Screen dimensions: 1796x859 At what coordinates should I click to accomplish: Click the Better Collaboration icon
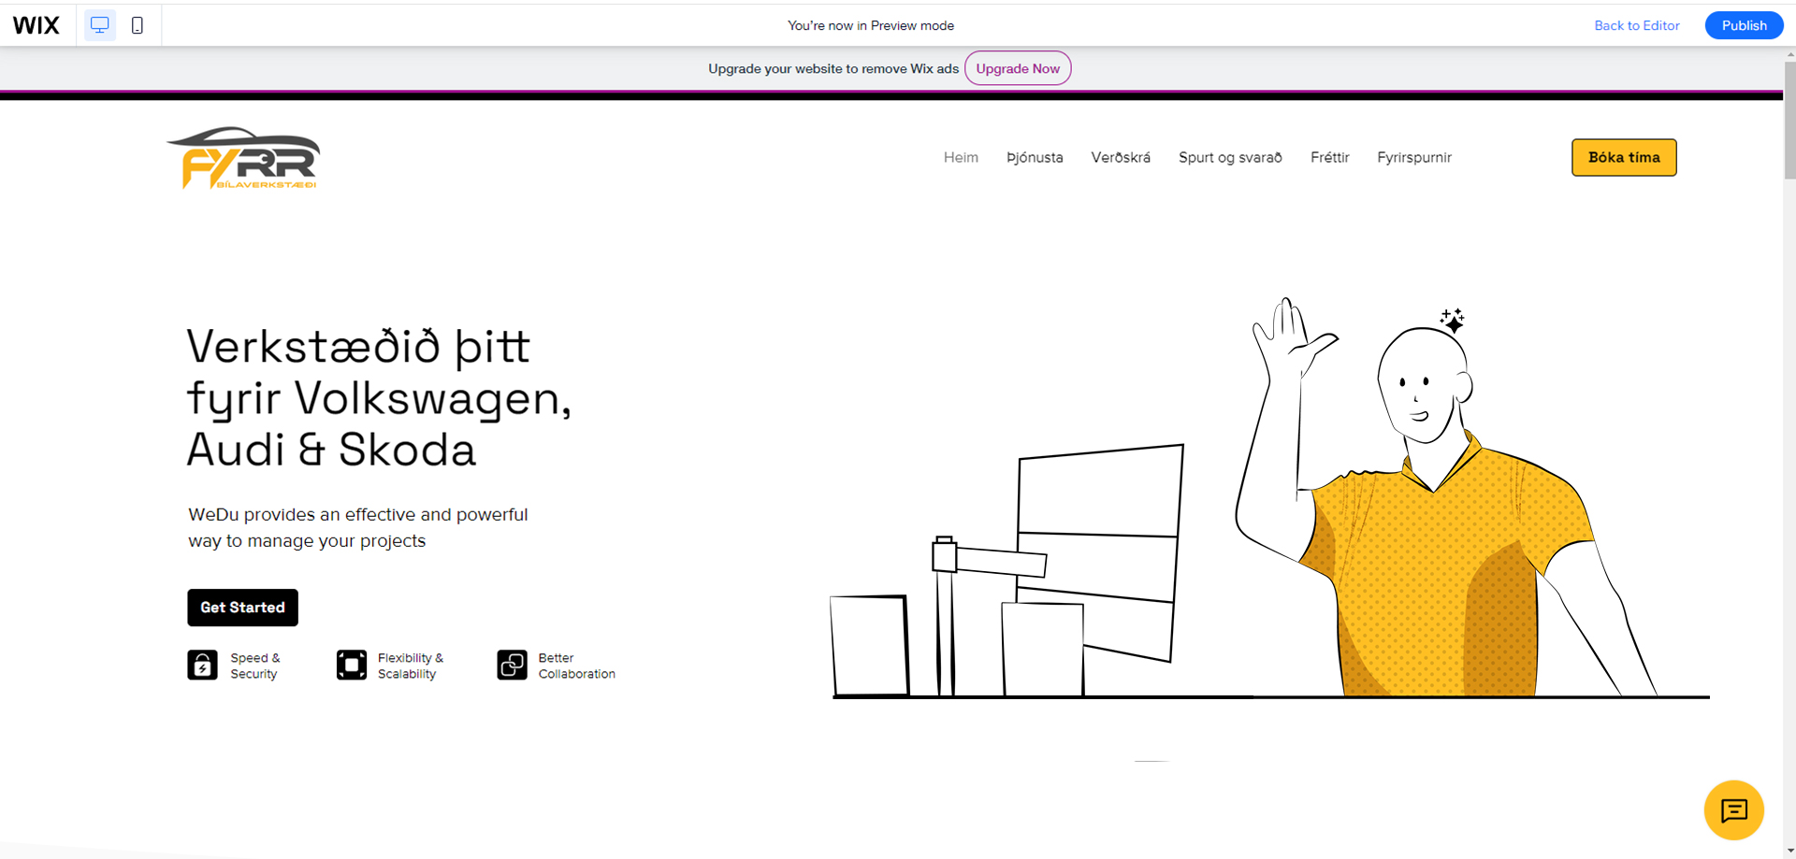513,666
